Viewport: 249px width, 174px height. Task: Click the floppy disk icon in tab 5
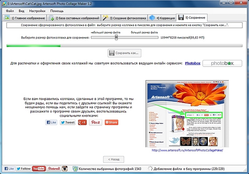181,17
